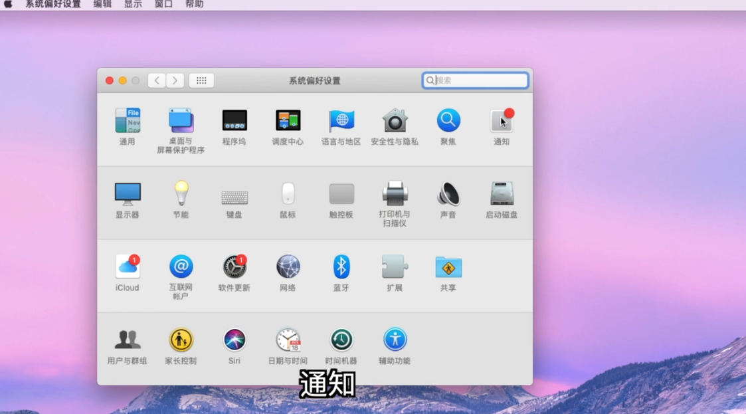Open the 声音 (Sound) preferences
746x414 pixels.
point(448,193)
